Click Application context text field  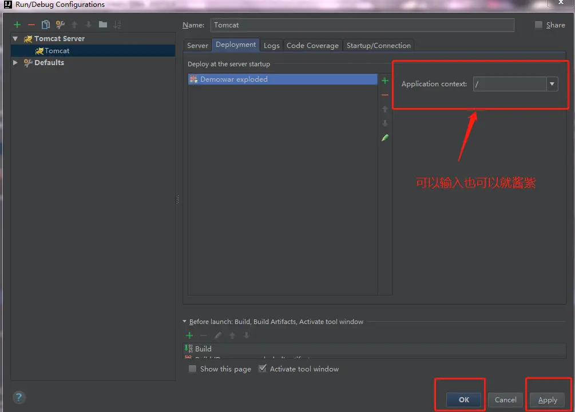[510, 84]
